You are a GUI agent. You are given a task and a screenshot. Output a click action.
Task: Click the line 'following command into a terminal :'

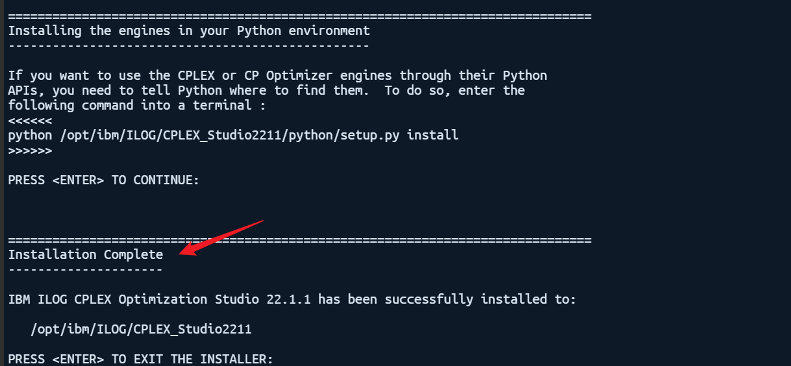(x=137, y=105)
